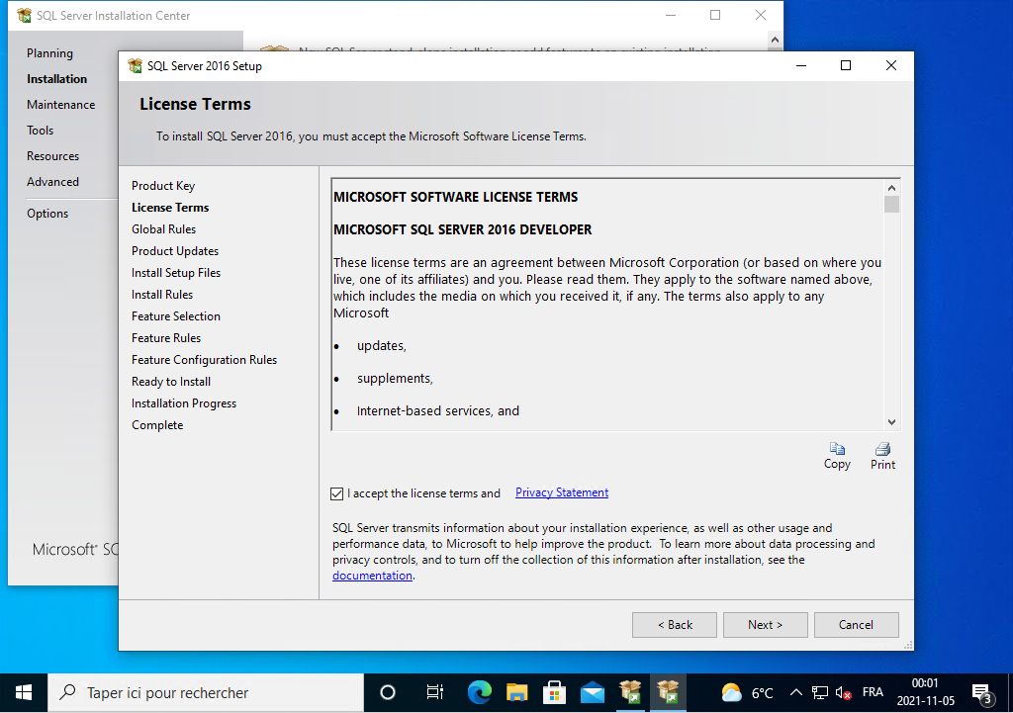Click the Next button
The image size is (1013, 713).
coord(765,625)
